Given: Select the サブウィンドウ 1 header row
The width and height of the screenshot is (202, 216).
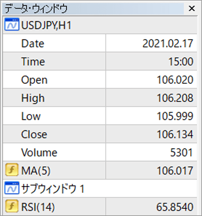Looking at the screenshot, I should (100, 188).
